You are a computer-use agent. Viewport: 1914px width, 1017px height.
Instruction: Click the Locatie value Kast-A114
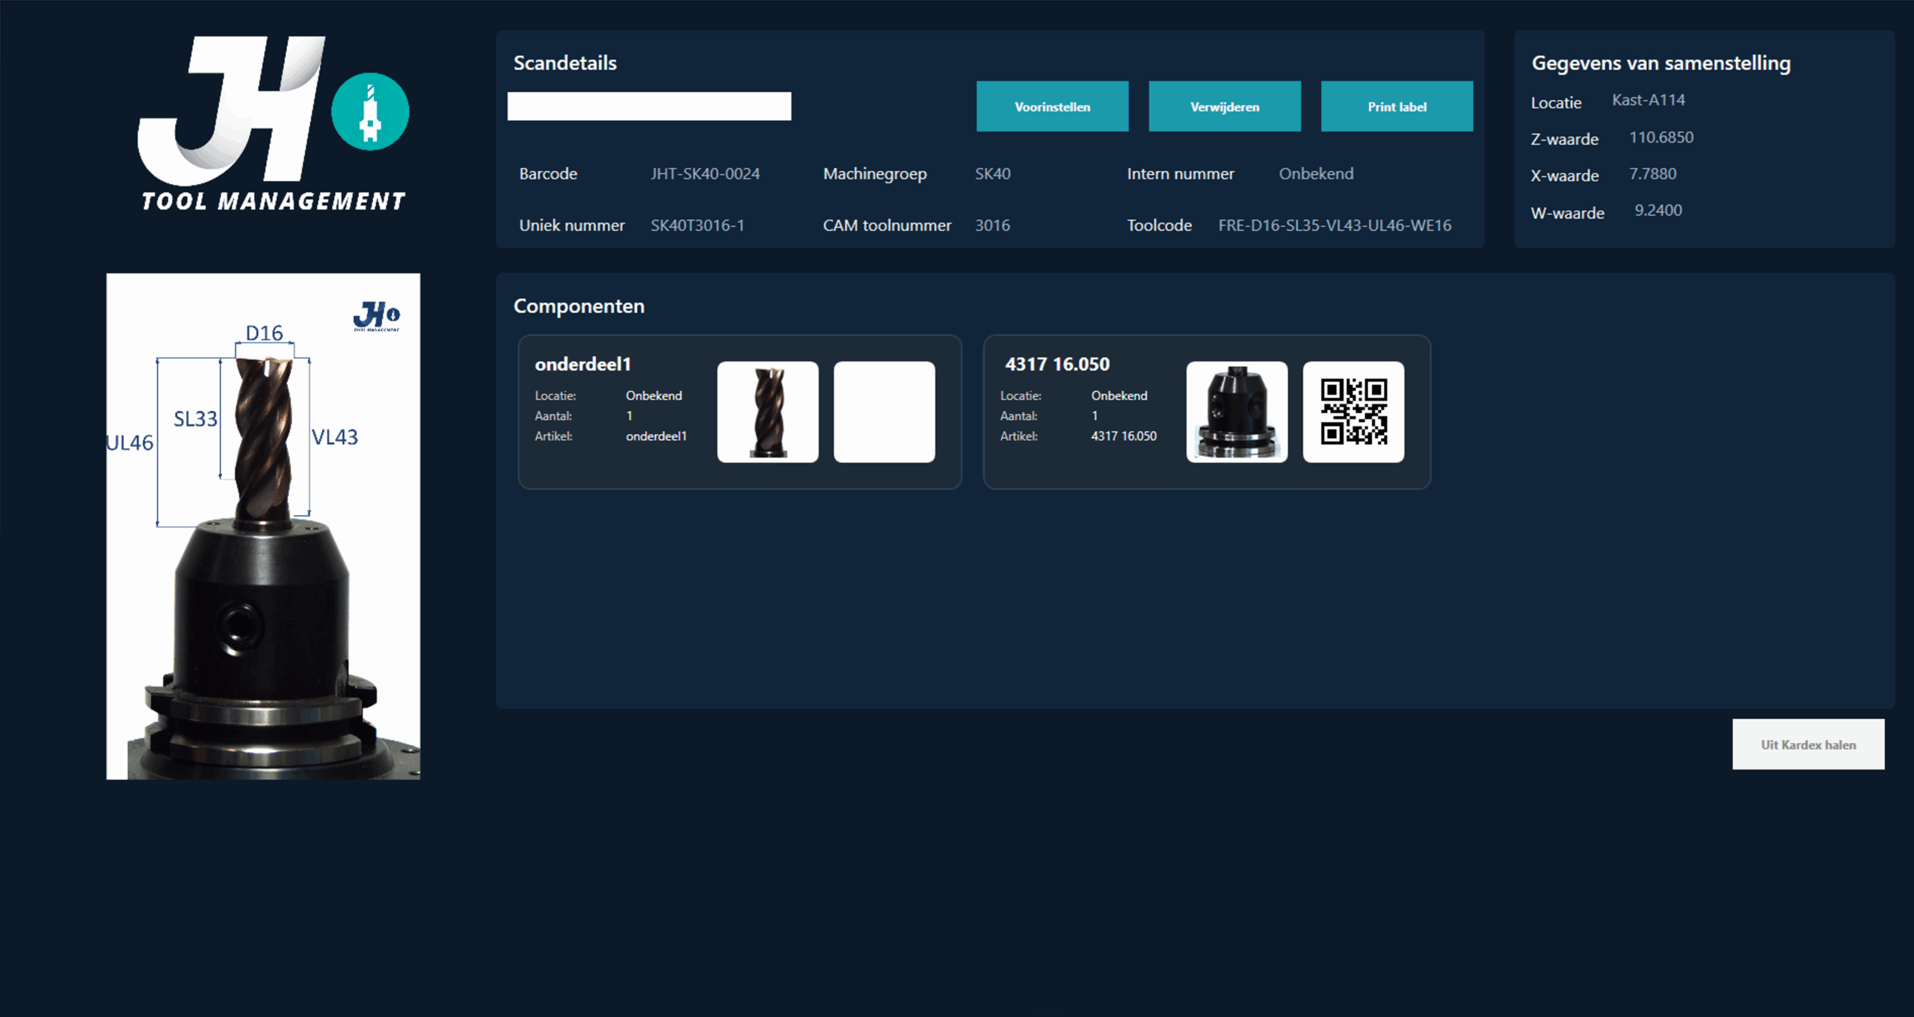tap(1648, 100)
